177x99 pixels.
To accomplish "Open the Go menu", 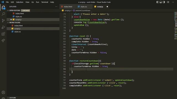I will point(33,2).
